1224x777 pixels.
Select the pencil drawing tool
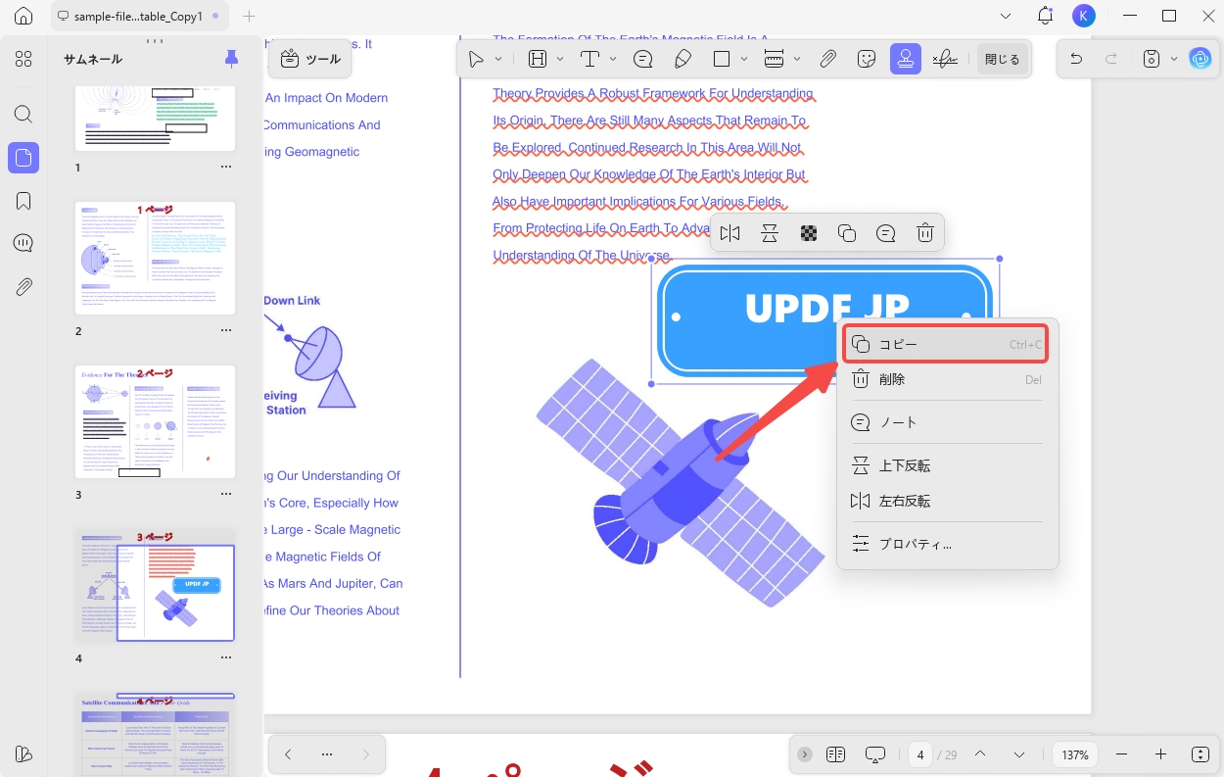(x=683, y=59)
